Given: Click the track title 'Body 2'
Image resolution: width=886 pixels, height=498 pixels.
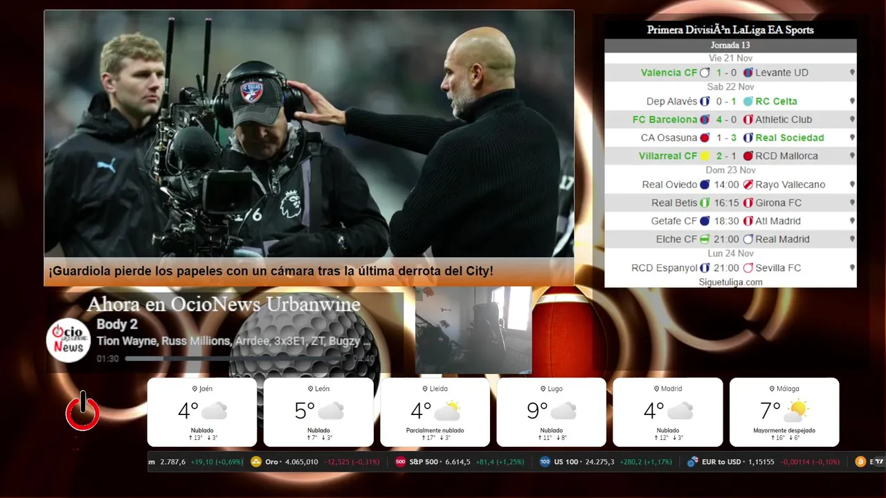Looking at the screenshot, I should tap(117, 324).
